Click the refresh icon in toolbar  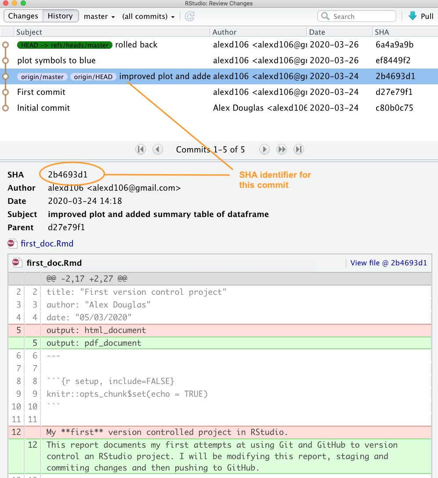click(189, 16)
